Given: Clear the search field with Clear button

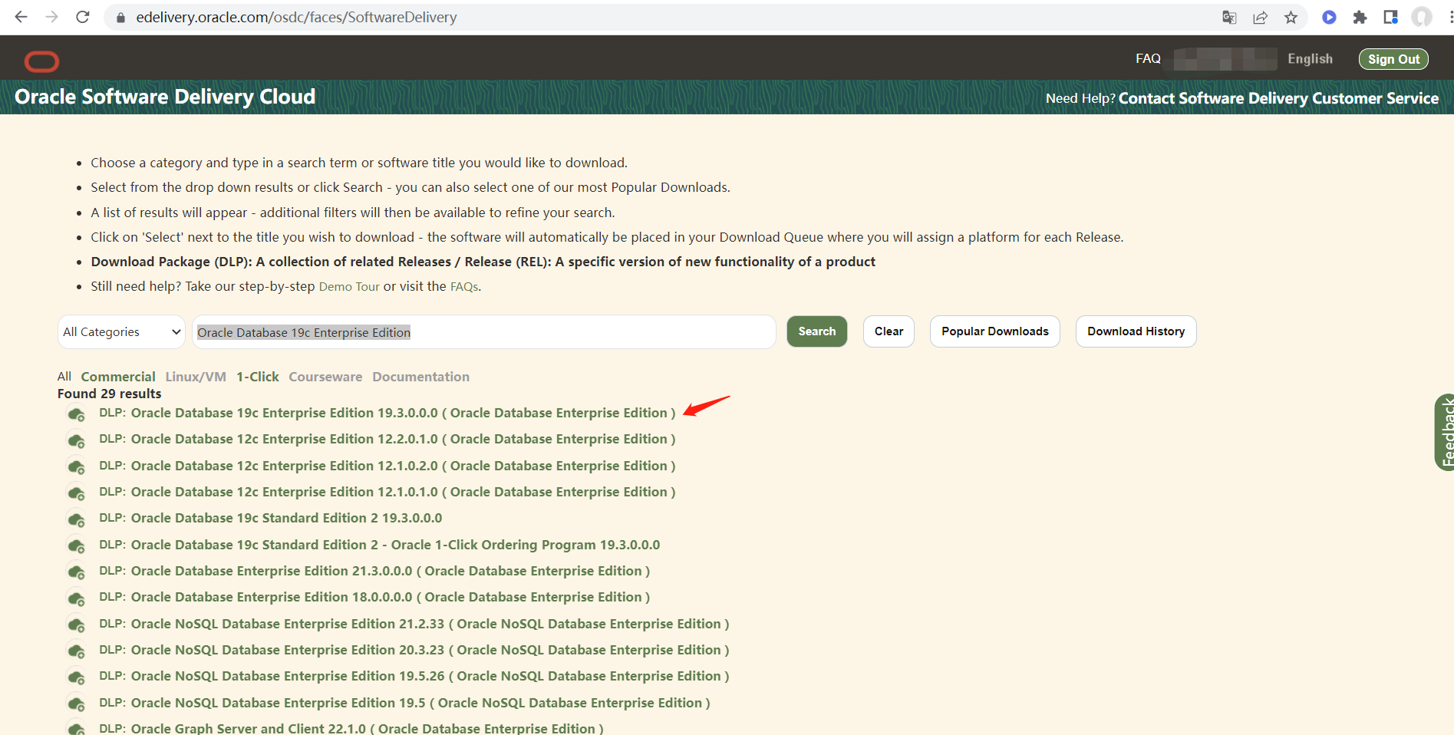Looking at the screenshot, I should [889, 331].
